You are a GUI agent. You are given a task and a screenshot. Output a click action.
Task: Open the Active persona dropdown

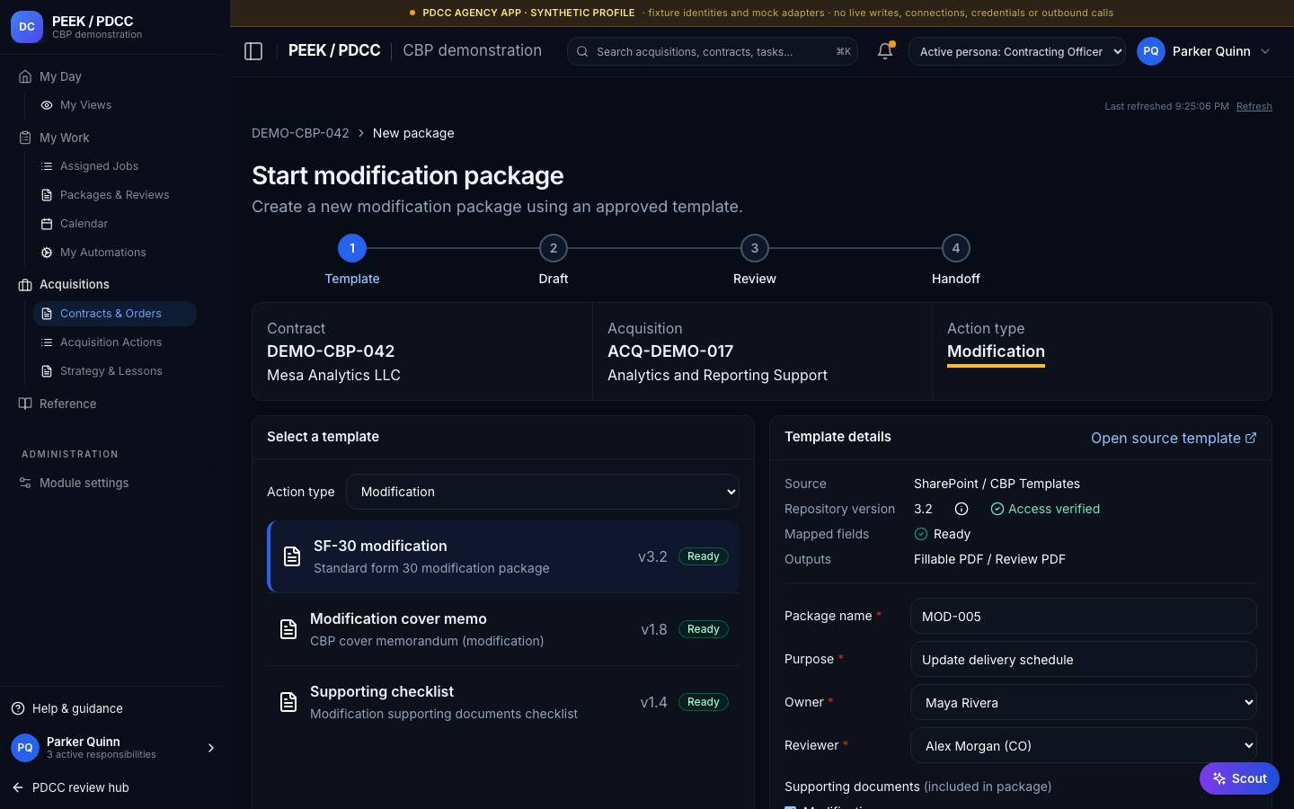[x=1017, y=51]
